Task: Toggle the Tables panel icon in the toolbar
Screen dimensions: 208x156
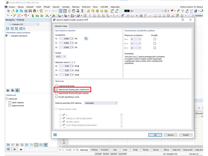Action: pyautogui.click(x=65, y=11)
